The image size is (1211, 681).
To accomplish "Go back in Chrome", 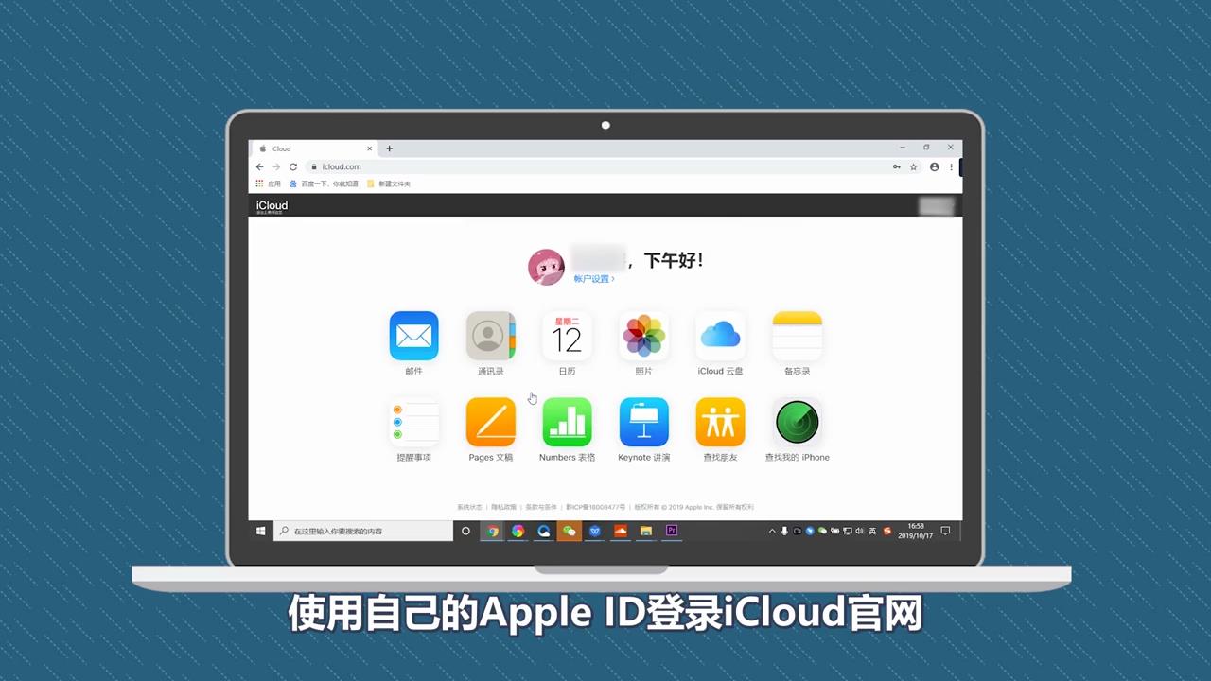I will [x=259, y=166].
